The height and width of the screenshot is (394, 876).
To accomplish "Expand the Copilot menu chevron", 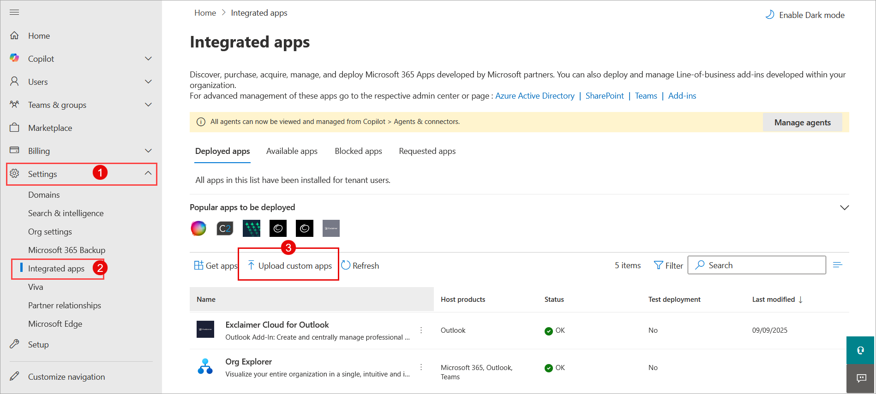I will tap(148, 59).
